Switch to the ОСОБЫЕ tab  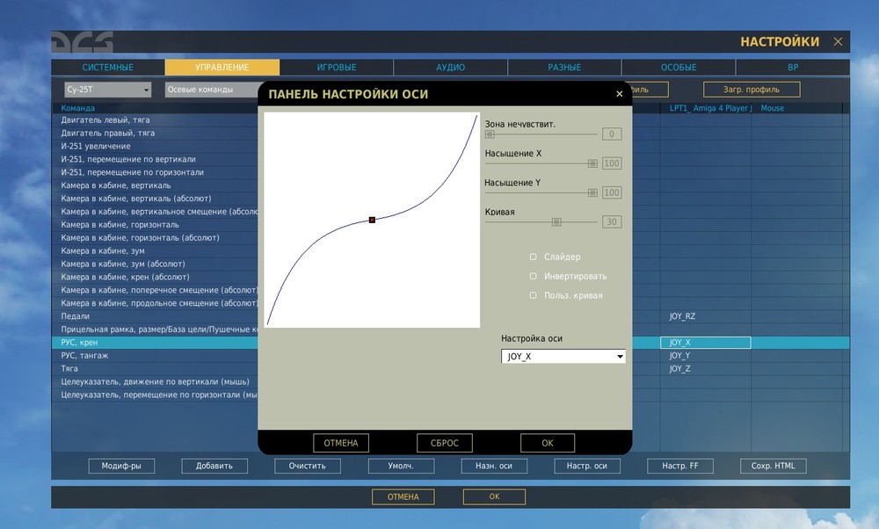click(x=679, y=68)
